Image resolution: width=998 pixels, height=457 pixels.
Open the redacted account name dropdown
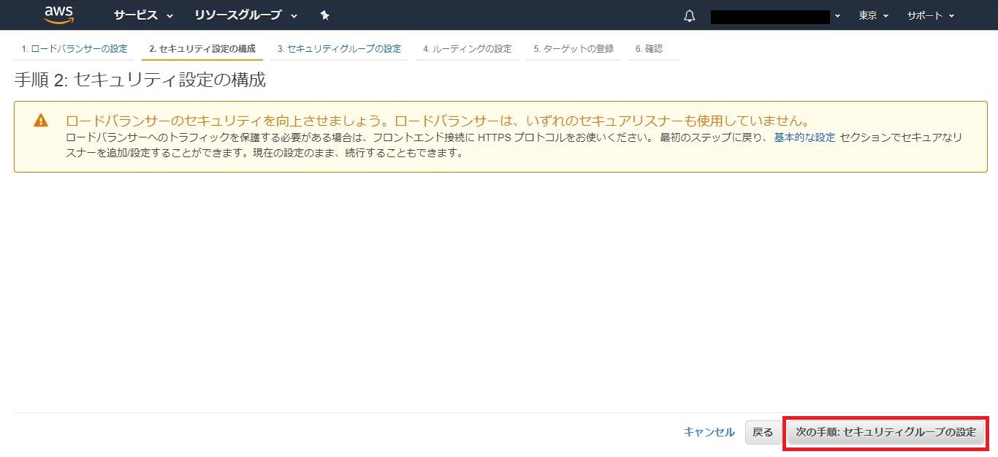coord(775,16)
